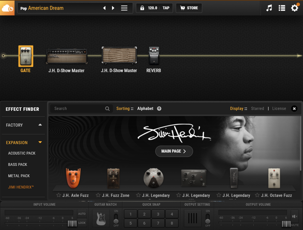This screenshot has width=303, height=230.
Task: Open settings gear icon
Action: pos(295,8)
